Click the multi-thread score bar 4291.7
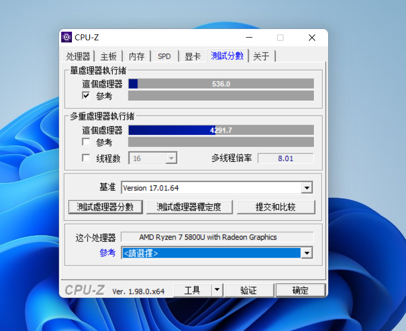 point(221,130)
